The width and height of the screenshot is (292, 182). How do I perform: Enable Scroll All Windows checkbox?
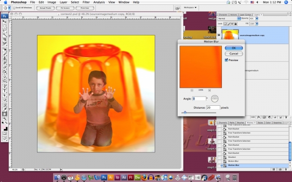click(14, 8)
